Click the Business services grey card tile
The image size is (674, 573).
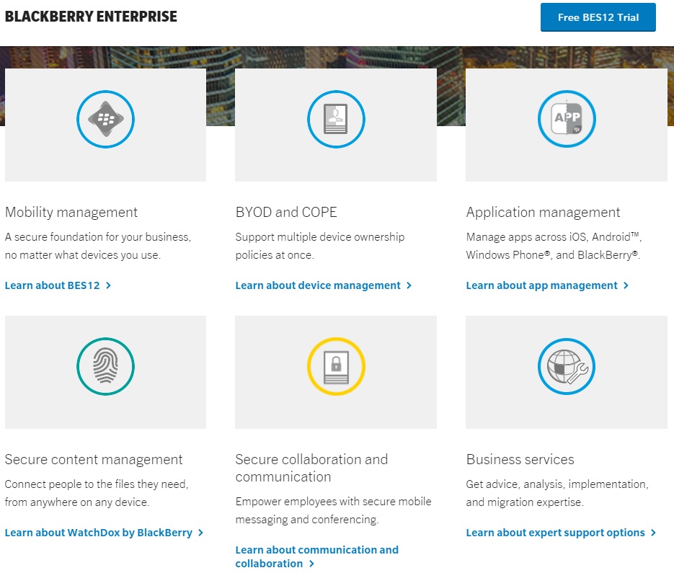[567, 372]
